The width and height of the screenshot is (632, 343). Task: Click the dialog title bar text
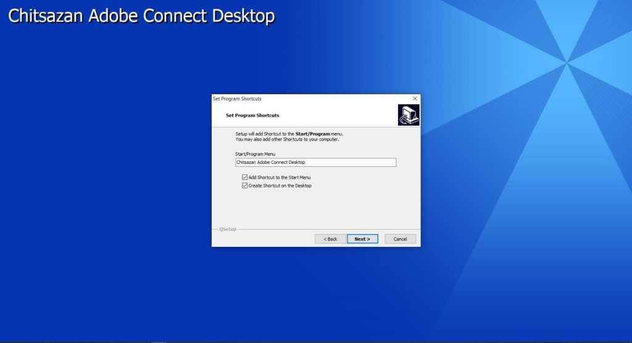[237, 99]
